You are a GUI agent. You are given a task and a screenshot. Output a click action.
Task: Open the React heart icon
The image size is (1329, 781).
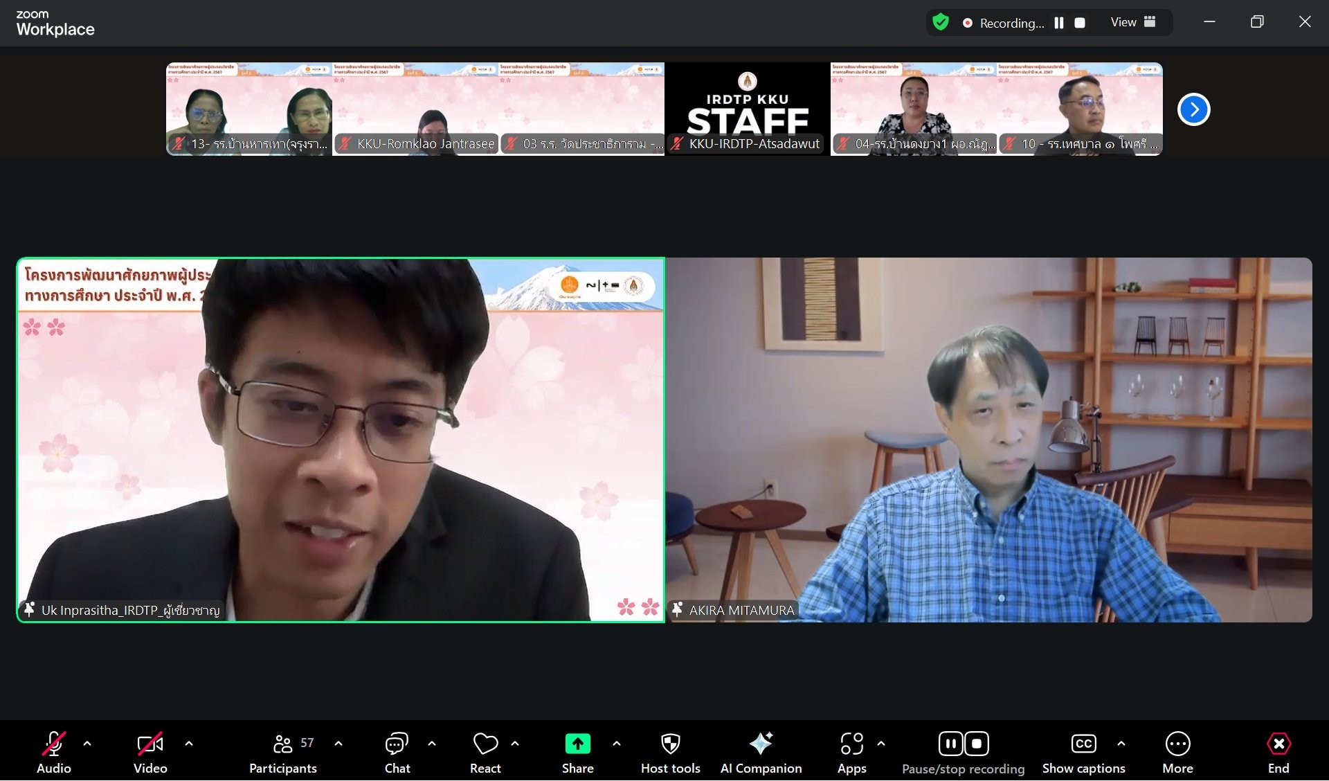485,744
